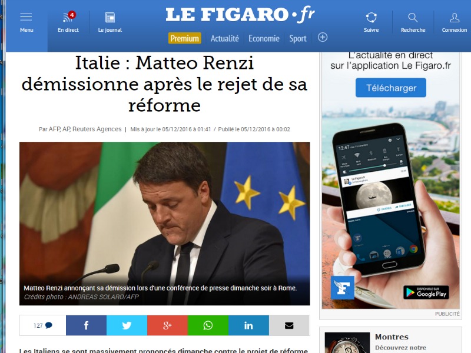Screen dimensions: 471x353
Task: Share article on LinkedIn
Action: 248,325
